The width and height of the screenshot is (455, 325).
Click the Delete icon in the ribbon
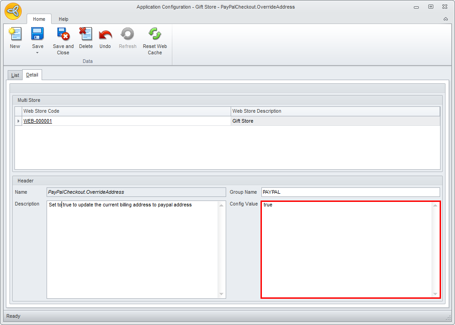click(x=85, y=34)
